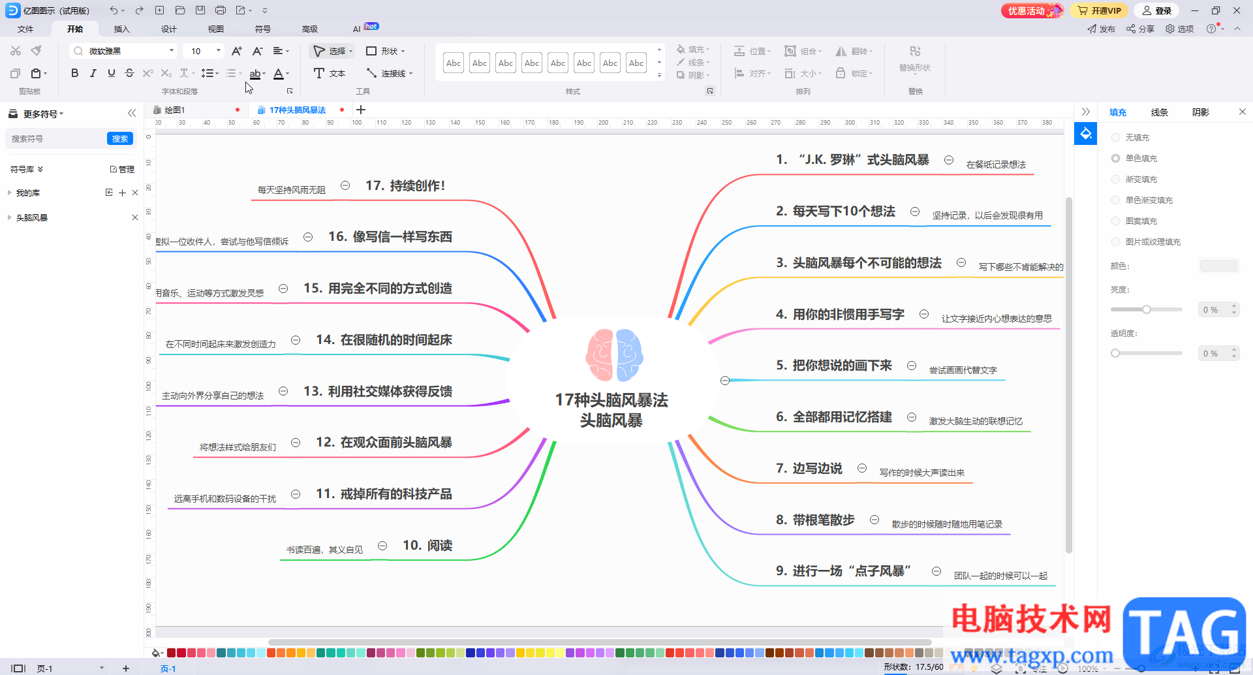Select Single Color Gradient Fill option

pyautogui.click(x=1115, y=200)
